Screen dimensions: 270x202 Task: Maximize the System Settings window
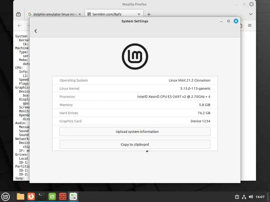pos(229,21)
